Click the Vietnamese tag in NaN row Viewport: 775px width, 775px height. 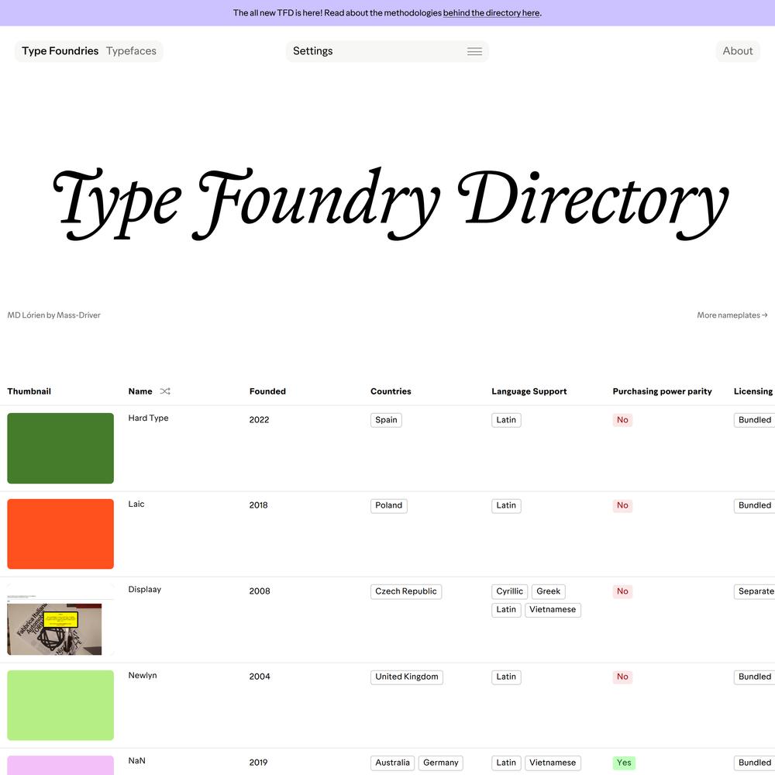(x=553, y=763)
